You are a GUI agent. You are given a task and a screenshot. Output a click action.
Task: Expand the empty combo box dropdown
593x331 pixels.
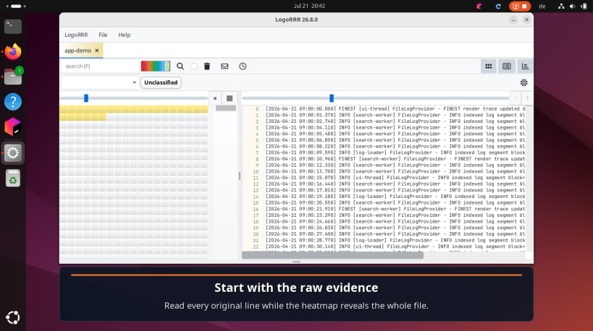100,82
